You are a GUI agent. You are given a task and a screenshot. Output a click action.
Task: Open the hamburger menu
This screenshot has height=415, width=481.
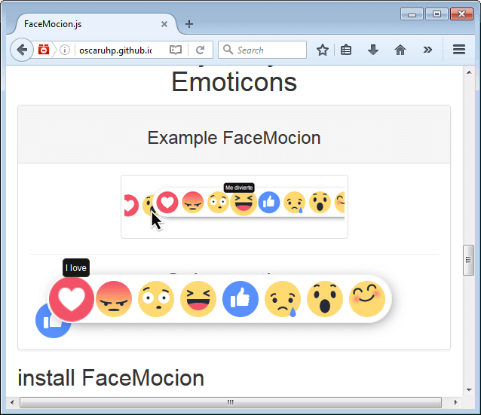[x=459, y=50]
